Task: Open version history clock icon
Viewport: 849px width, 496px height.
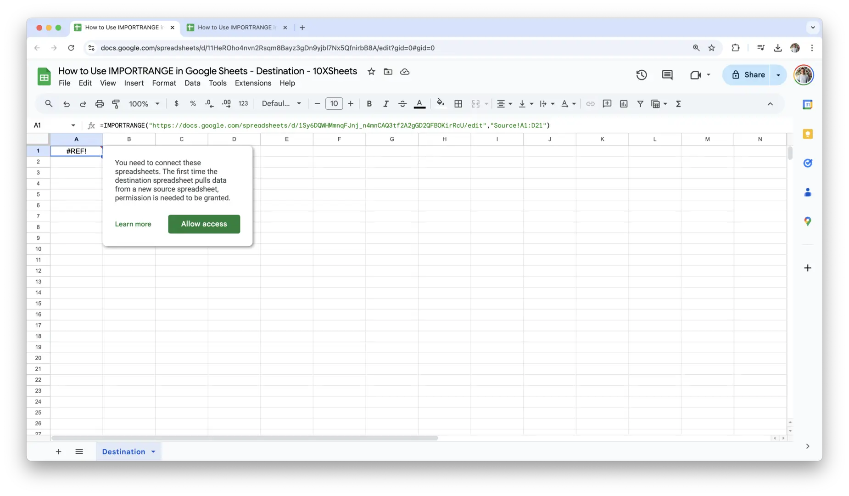Action: point(641,75)
